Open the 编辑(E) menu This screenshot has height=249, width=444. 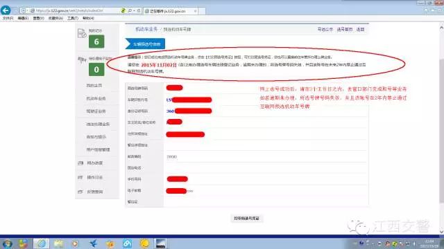pos(23,18)
